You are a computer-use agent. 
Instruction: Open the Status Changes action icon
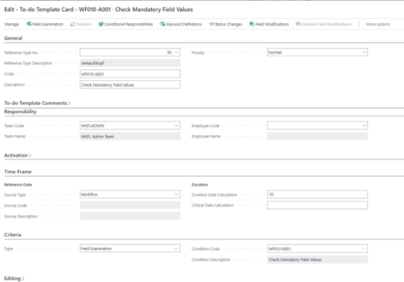[x=212, y=24]
